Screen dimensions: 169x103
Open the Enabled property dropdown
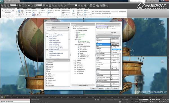tap(114, 66)
